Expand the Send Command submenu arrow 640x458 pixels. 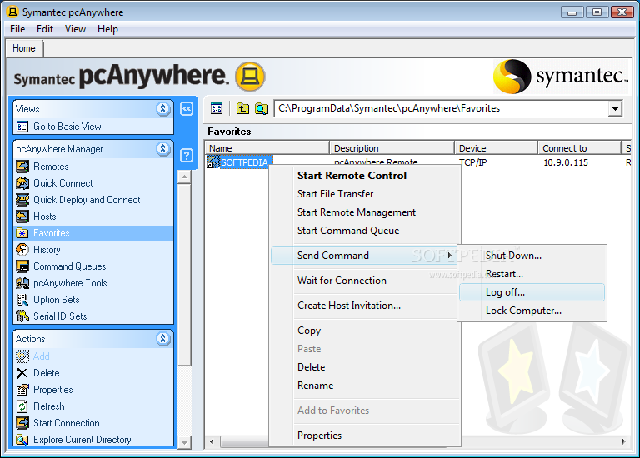point(449,256)
